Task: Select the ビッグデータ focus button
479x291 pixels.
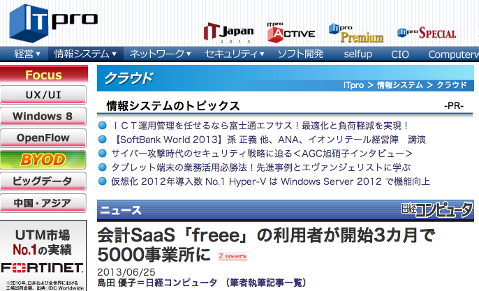Action: [43, 181]
